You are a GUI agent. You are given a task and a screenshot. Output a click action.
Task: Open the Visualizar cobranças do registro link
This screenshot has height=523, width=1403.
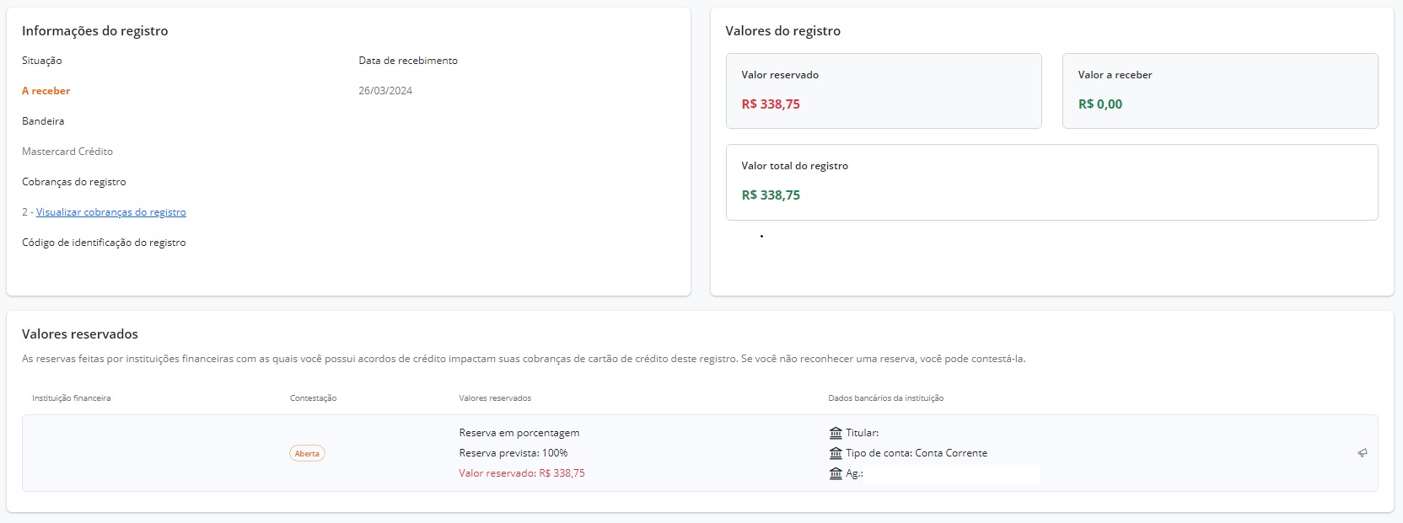(111, 212)
